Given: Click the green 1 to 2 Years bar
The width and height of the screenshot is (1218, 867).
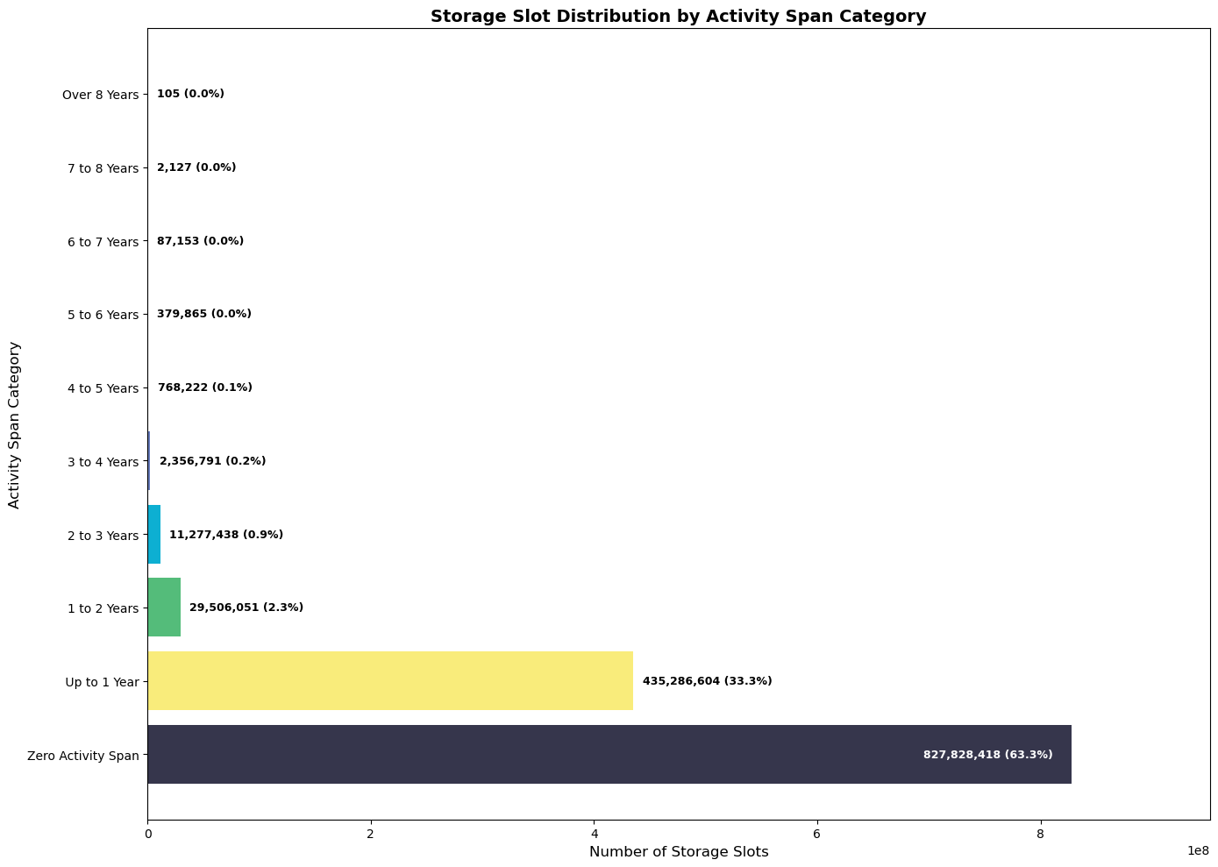Looking at the screenshot, I should coord(164,607).
